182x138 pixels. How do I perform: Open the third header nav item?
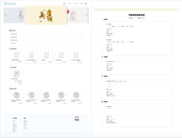[x=76, y=4]
